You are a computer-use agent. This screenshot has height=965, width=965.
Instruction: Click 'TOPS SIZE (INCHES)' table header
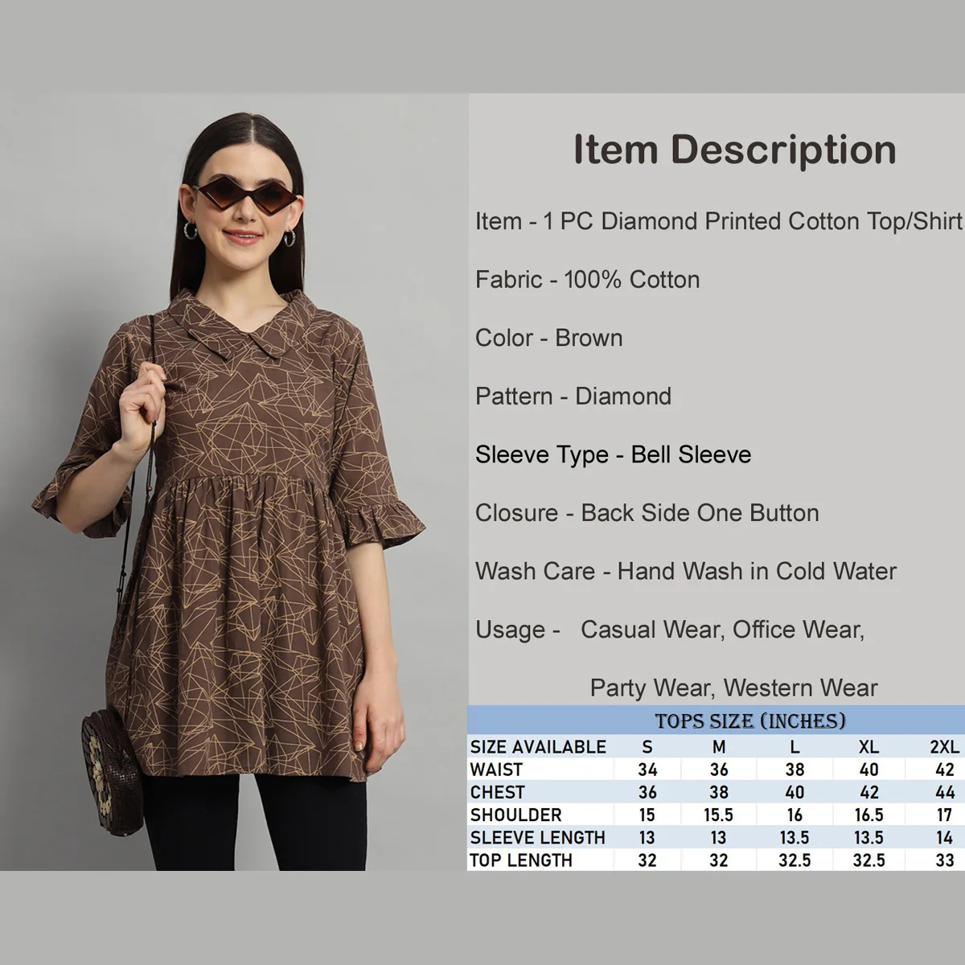[749, 721]
